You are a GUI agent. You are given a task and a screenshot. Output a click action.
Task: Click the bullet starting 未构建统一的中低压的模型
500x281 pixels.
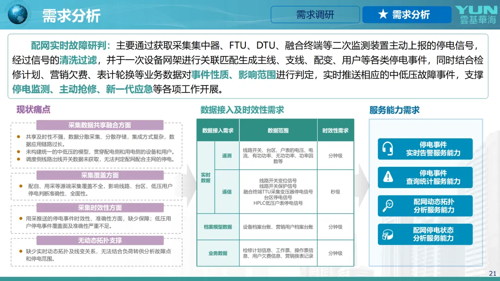click(x=100, y=152)
